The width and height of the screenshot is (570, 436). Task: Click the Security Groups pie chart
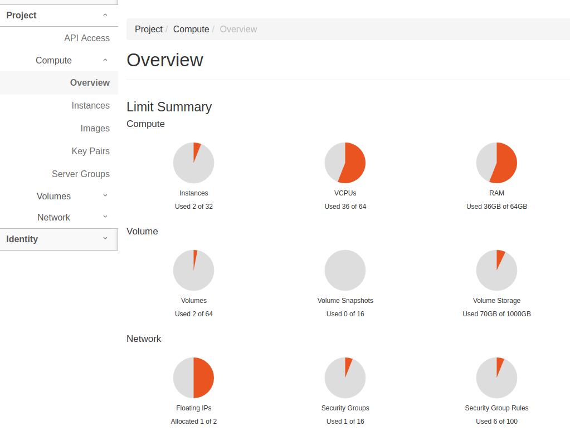345,378
